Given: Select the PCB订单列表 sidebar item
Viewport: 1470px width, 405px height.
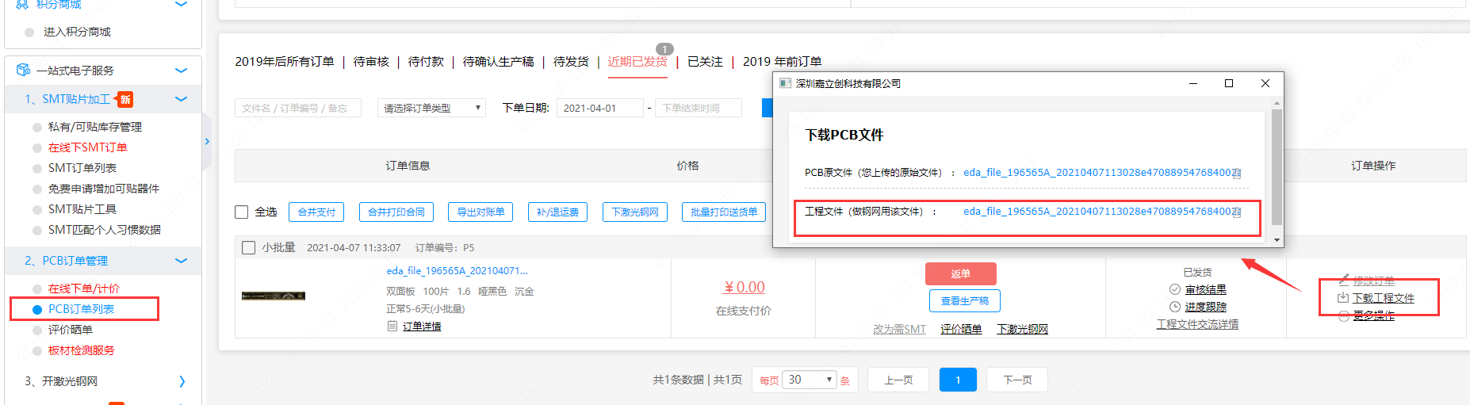Looking at the screenshot, I should (x=81, y=309).
